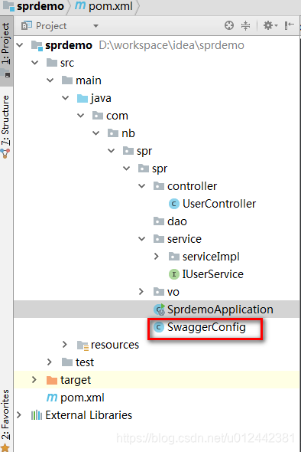Click the collapse all icon in Project toolbar
Viewport: 301px width, 452px height.
(x=245, y=25)
